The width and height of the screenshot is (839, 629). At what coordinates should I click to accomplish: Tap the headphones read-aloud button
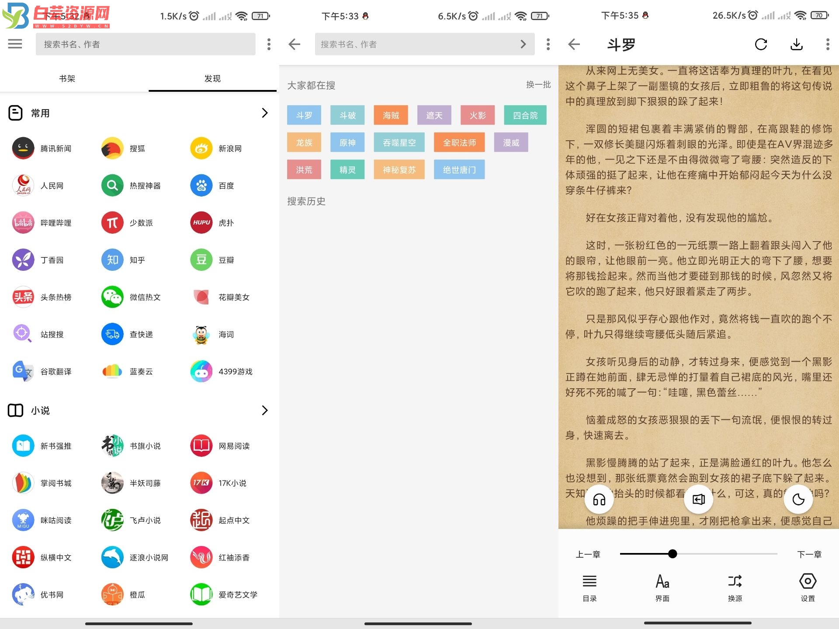[x=599, y=499]
